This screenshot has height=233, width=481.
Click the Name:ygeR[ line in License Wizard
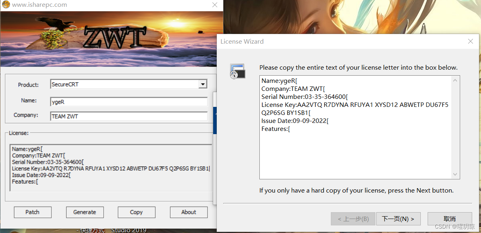(x=279, y=81)
